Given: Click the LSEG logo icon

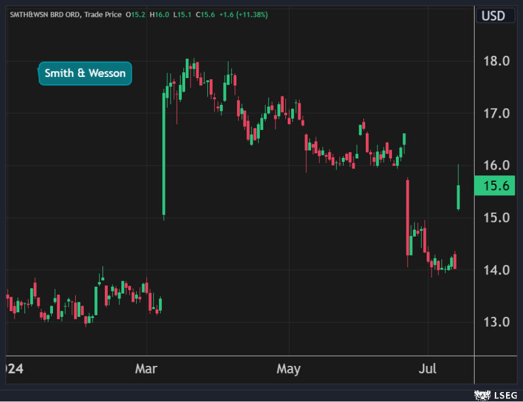Looking at the screenshot, I should coord(481,396).
